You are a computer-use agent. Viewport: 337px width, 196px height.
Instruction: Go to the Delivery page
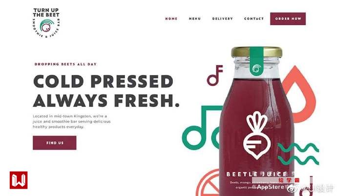click(222, 19)
